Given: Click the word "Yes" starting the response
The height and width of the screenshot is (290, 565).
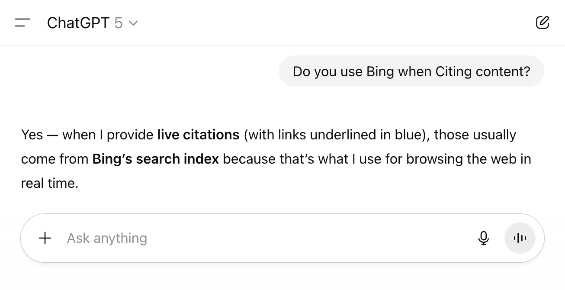Looking at the screenshot, I should [32, 135].
